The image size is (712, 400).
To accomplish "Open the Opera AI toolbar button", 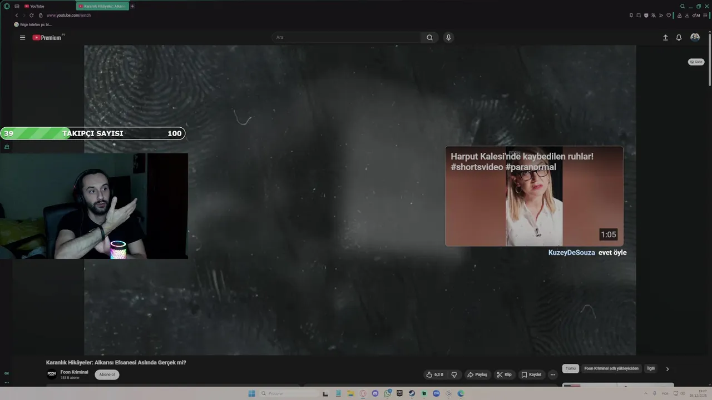I will (696, 15).
